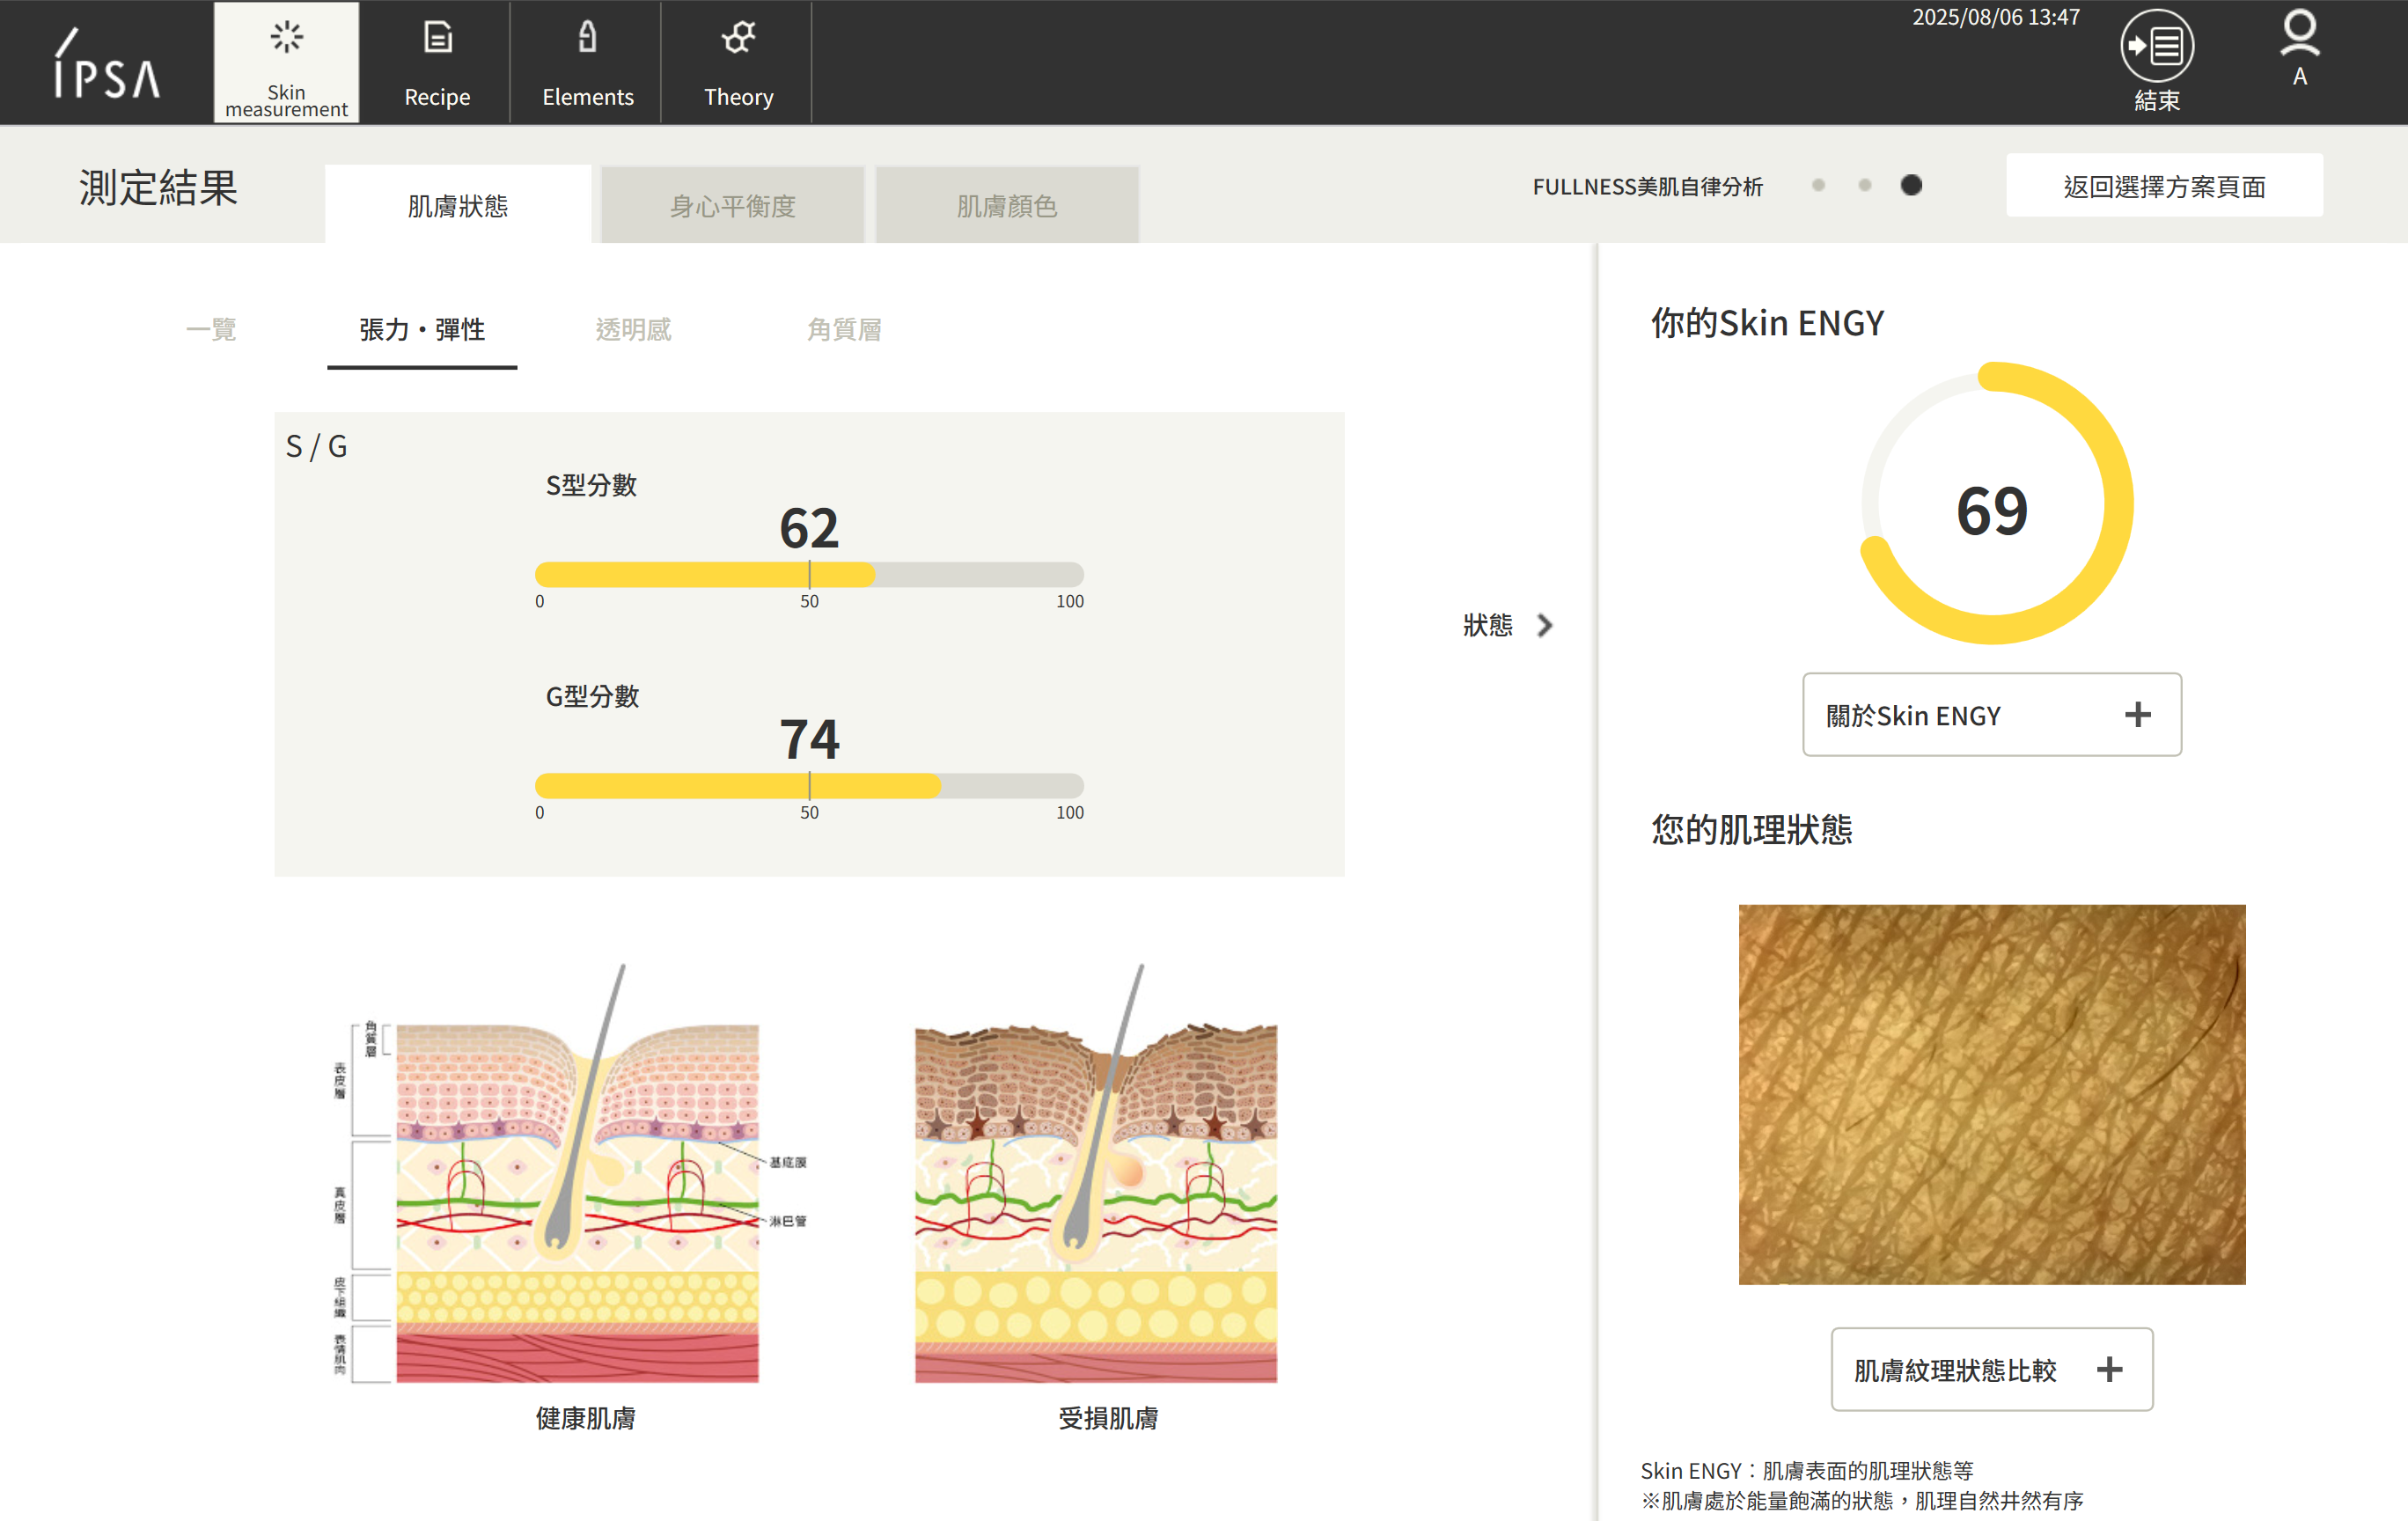
Task: Select the second page indicator dot
Action: coord(1864,185)
